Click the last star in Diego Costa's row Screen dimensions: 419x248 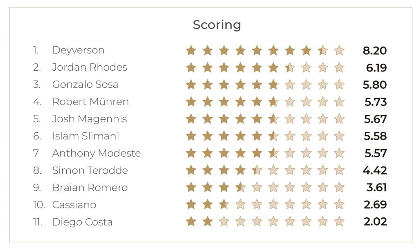pos(339,222)
